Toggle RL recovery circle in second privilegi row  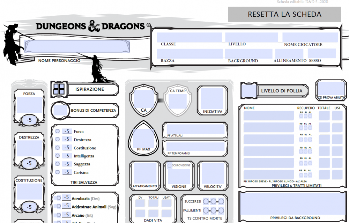click(x=306, y=128)
